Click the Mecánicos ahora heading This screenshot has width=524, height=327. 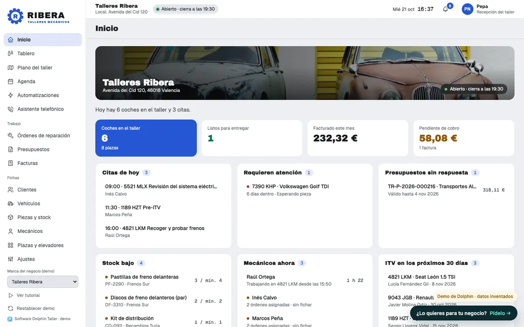(x=269, y=263)
